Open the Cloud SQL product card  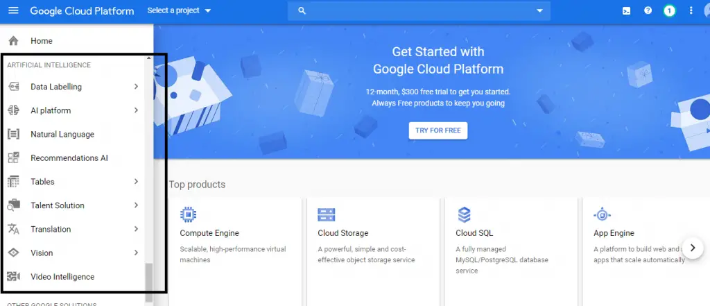click(x=511, y=252)
